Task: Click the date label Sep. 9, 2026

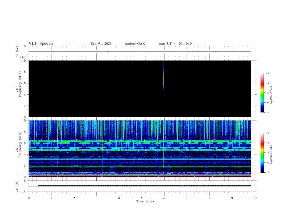Action: pyautogui.click(x=101, y=44)
